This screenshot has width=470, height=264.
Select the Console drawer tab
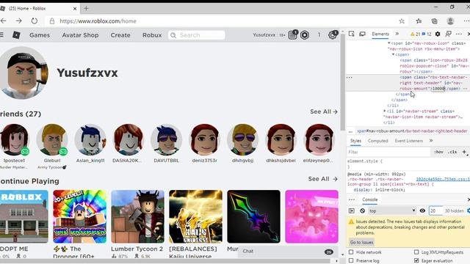(370, 199)
